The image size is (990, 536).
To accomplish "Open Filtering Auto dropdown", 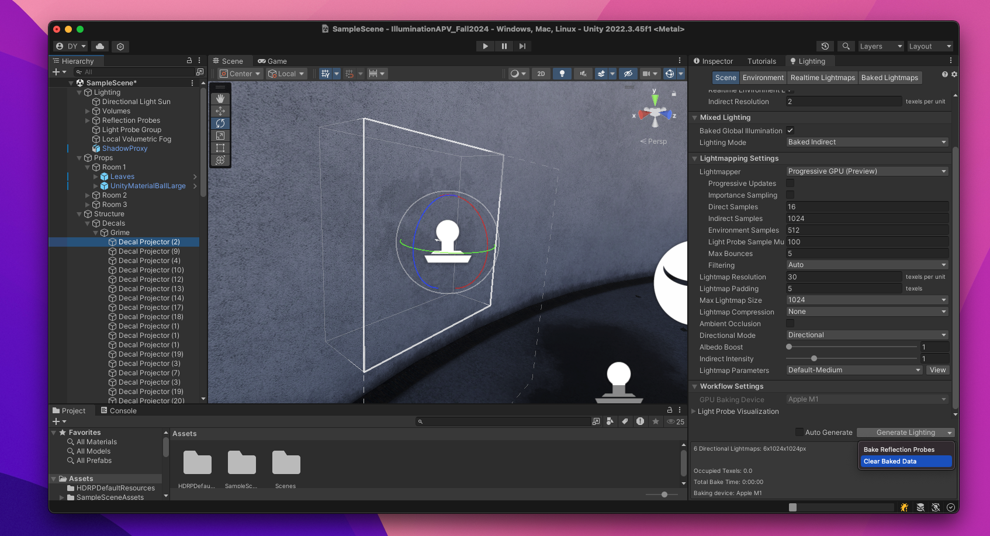I will coord(867,265).
